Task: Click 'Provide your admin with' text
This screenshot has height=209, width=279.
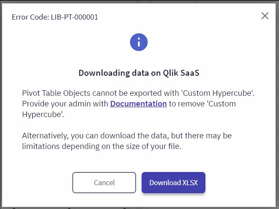Action: coord(65,104)
